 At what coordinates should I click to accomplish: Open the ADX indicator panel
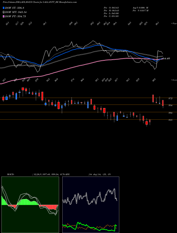[91, 205]
